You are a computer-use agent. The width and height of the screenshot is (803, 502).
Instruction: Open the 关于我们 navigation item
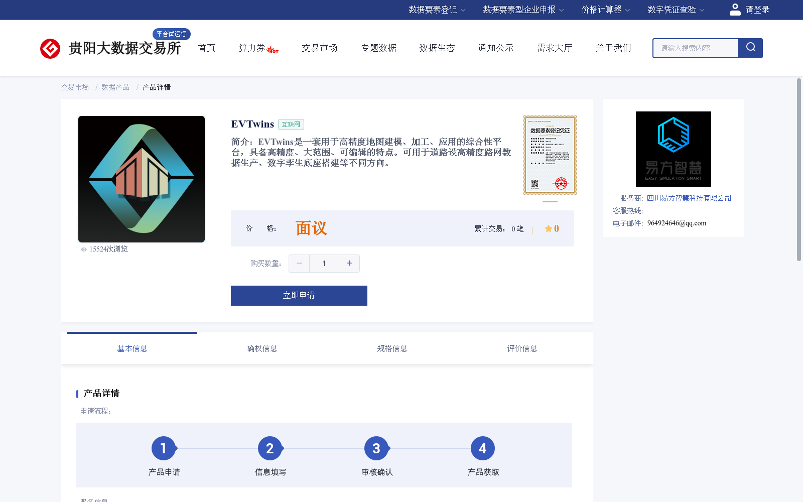tap(613, 48)
